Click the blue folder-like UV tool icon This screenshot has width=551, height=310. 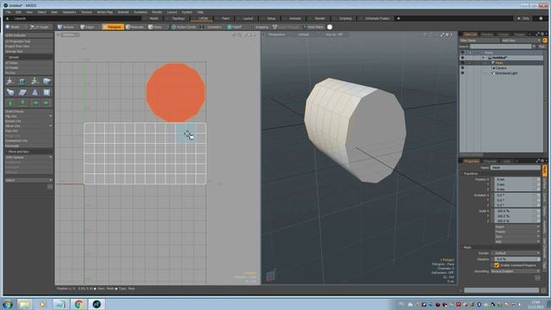[x=46, y=81]
